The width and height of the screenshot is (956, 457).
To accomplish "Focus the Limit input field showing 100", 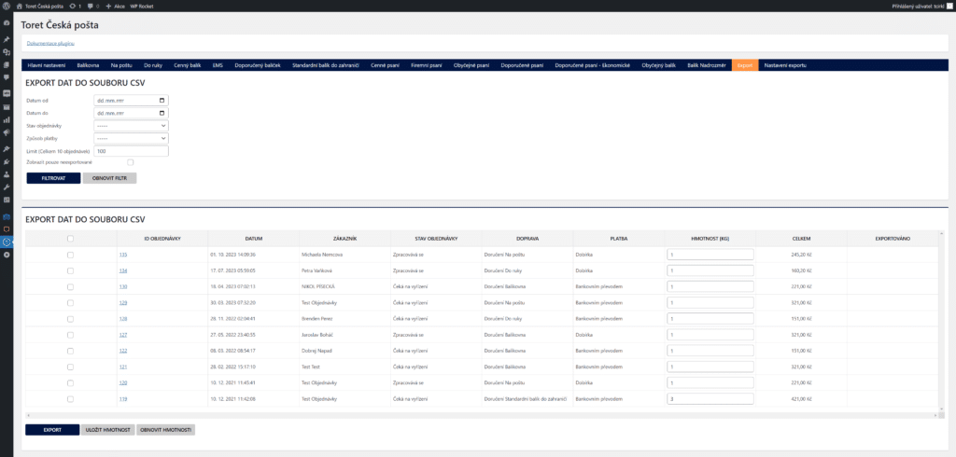I will click(x=131, y=151).
